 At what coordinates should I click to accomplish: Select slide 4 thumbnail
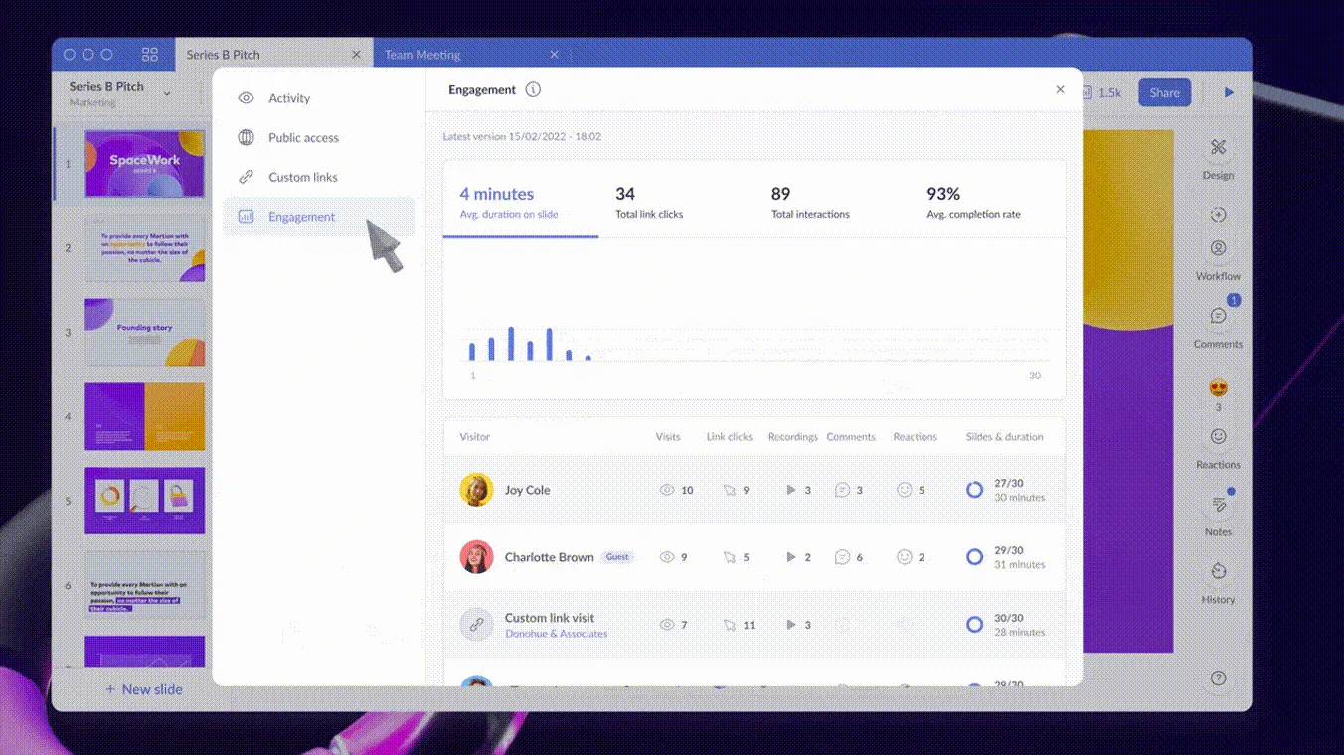[144, 417]
